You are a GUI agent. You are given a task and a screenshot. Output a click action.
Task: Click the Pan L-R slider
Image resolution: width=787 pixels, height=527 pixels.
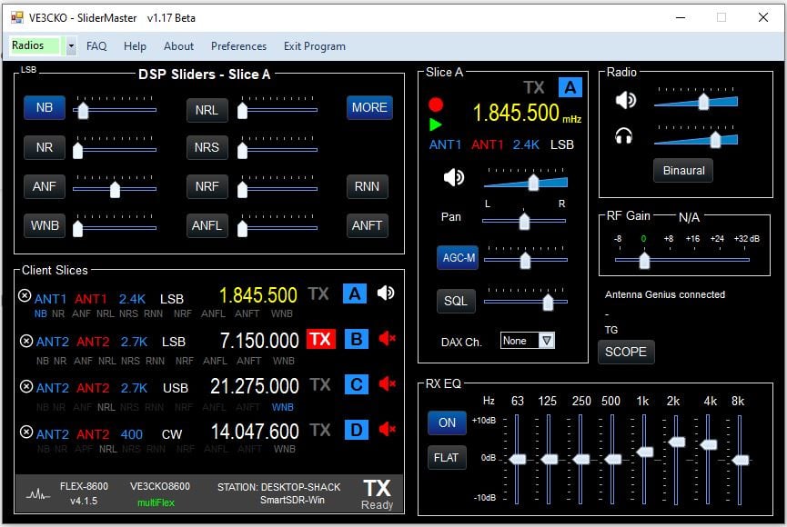[x=524, y=221]
